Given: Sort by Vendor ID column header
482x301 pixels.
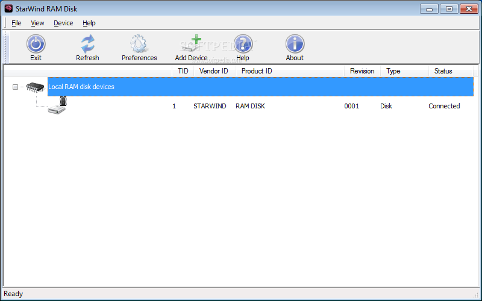Looking at the screenshot, I should click(x=214, y=71).
